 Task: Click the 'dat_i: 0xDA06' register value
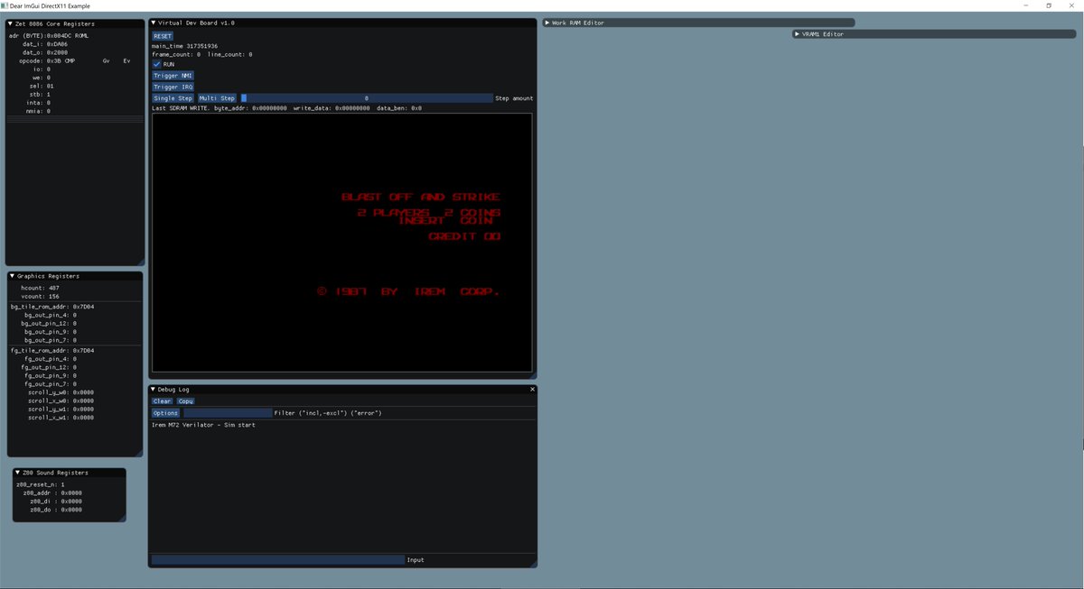(44, 44)
